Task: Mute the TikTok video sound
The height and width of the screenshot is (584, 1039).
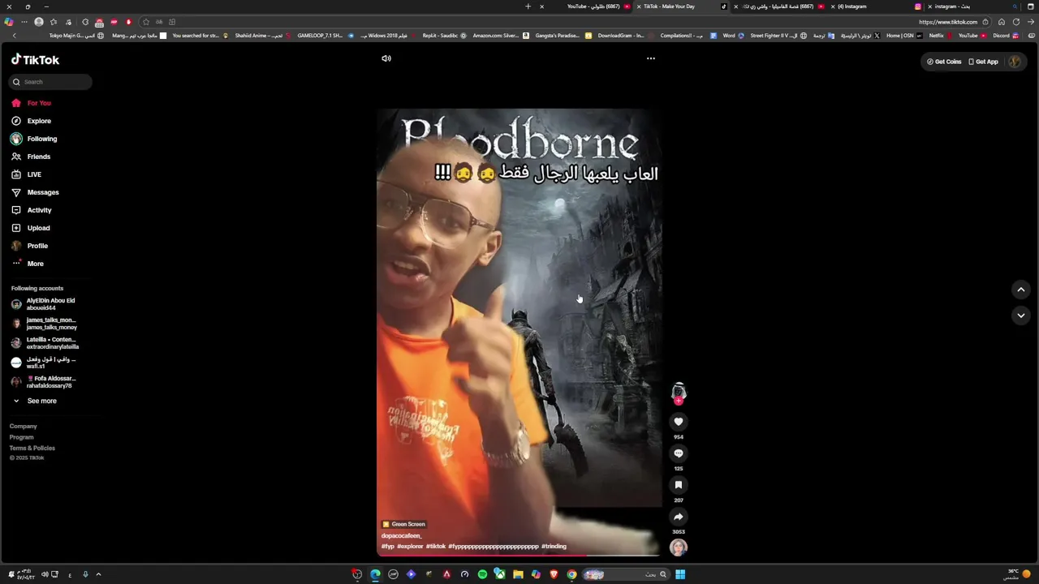Action: click(x=386, y=58)
